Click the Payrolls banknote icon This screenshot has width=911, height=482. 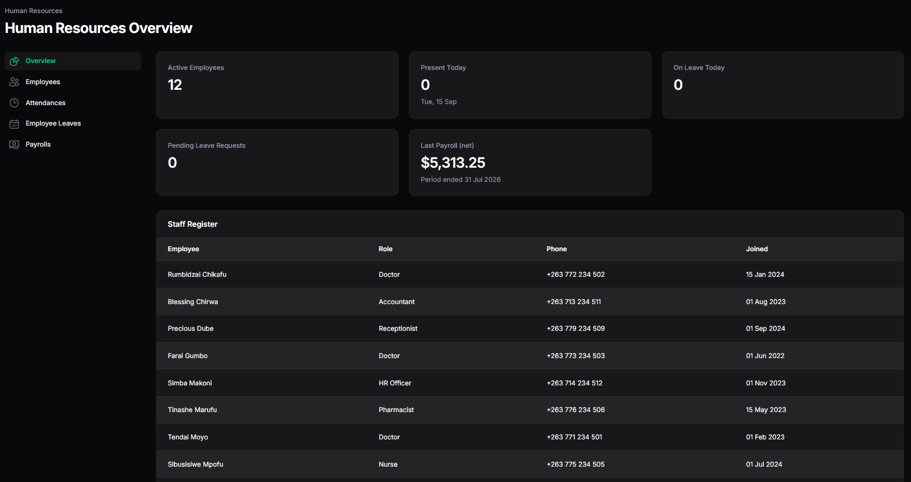tap(14, 144)
